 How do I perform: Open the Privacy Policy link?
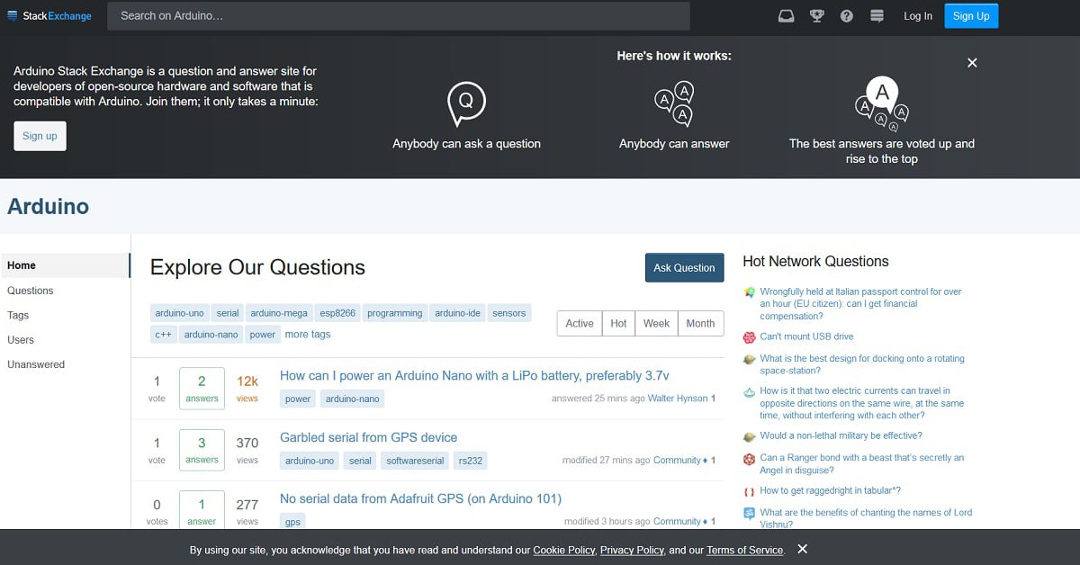[x=632, y=550]
